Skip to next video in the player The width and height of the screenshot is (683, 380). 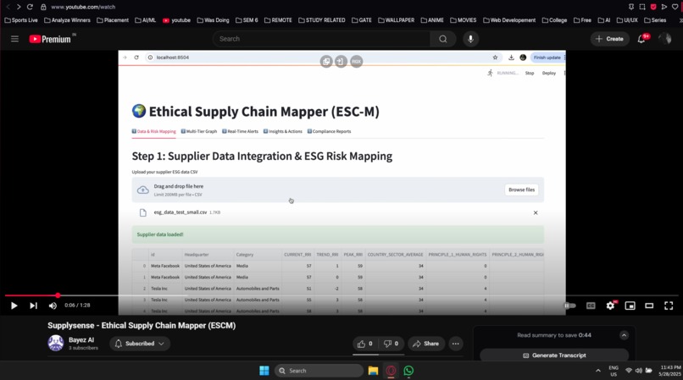click(34, 306)
